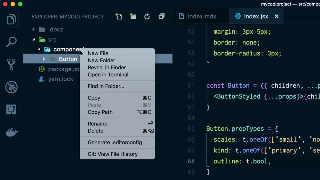The image size is (320, 180).
Task: Refresh the Explorer file tree
Action: coord(147,16)
